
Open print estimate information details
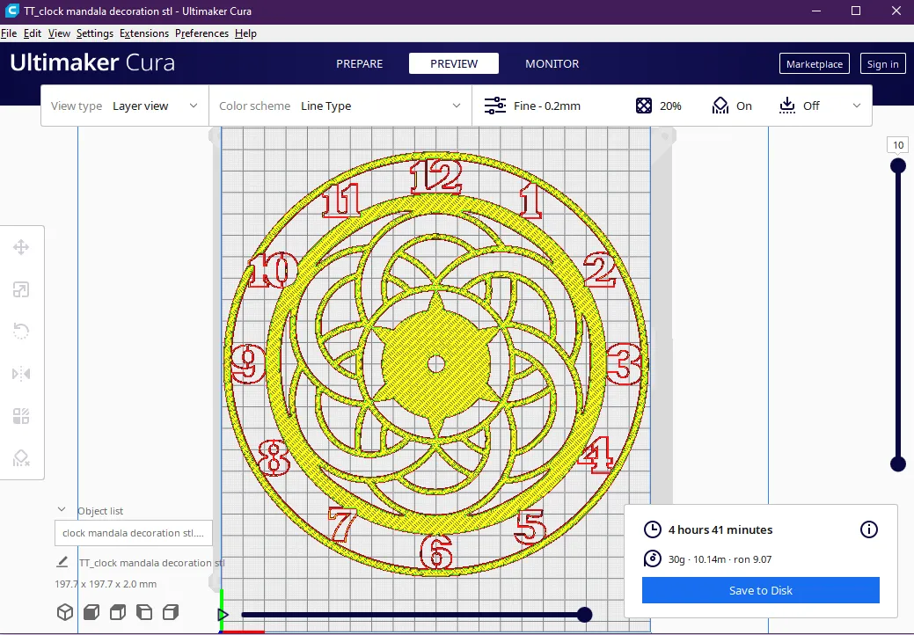coord(868,529)
